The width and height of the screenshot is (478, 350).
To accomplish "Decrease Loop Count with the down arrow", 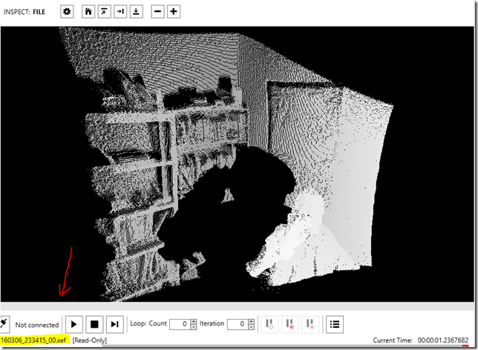I will coord(194,327).
